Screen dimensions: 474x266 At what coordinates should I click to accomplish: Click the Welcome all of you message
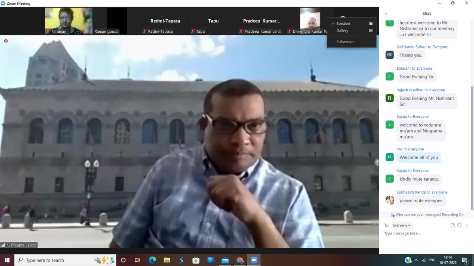(419, 158)
